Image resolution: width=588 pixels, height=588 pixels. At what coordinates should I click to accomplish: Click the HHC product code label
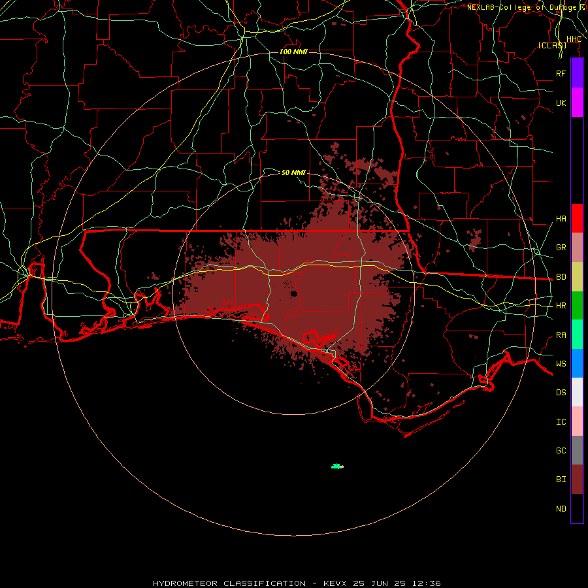point(574,39)
